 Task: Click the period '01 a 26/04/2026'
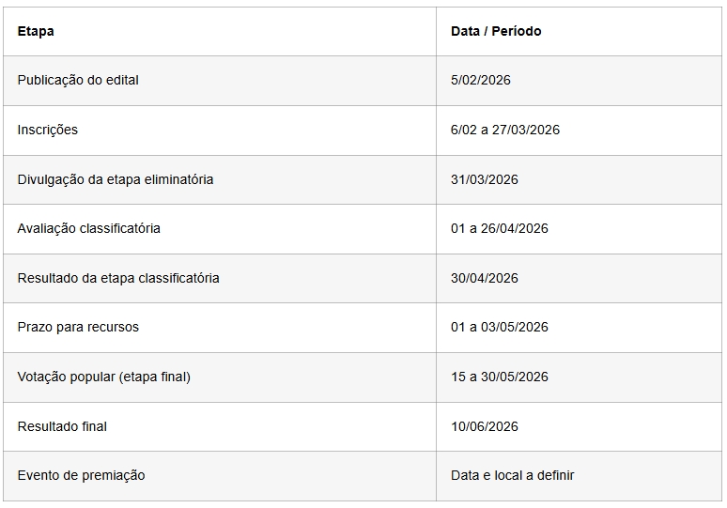(500, 228)
